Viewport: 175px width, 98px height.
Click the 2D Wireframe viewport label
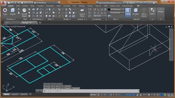click(x=20, y=27)
